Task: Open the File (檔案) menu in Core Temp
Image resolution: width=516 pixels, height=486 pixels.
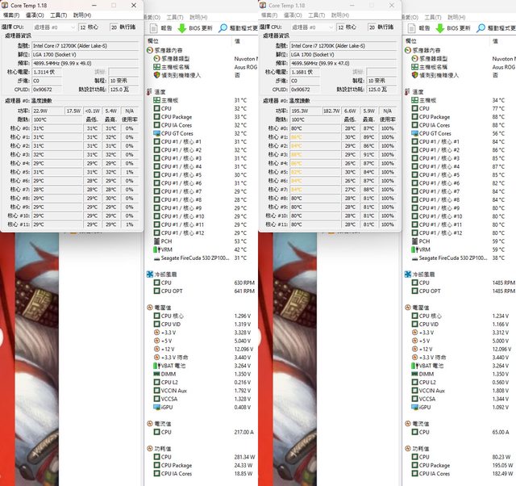Action: click(11, 15)
